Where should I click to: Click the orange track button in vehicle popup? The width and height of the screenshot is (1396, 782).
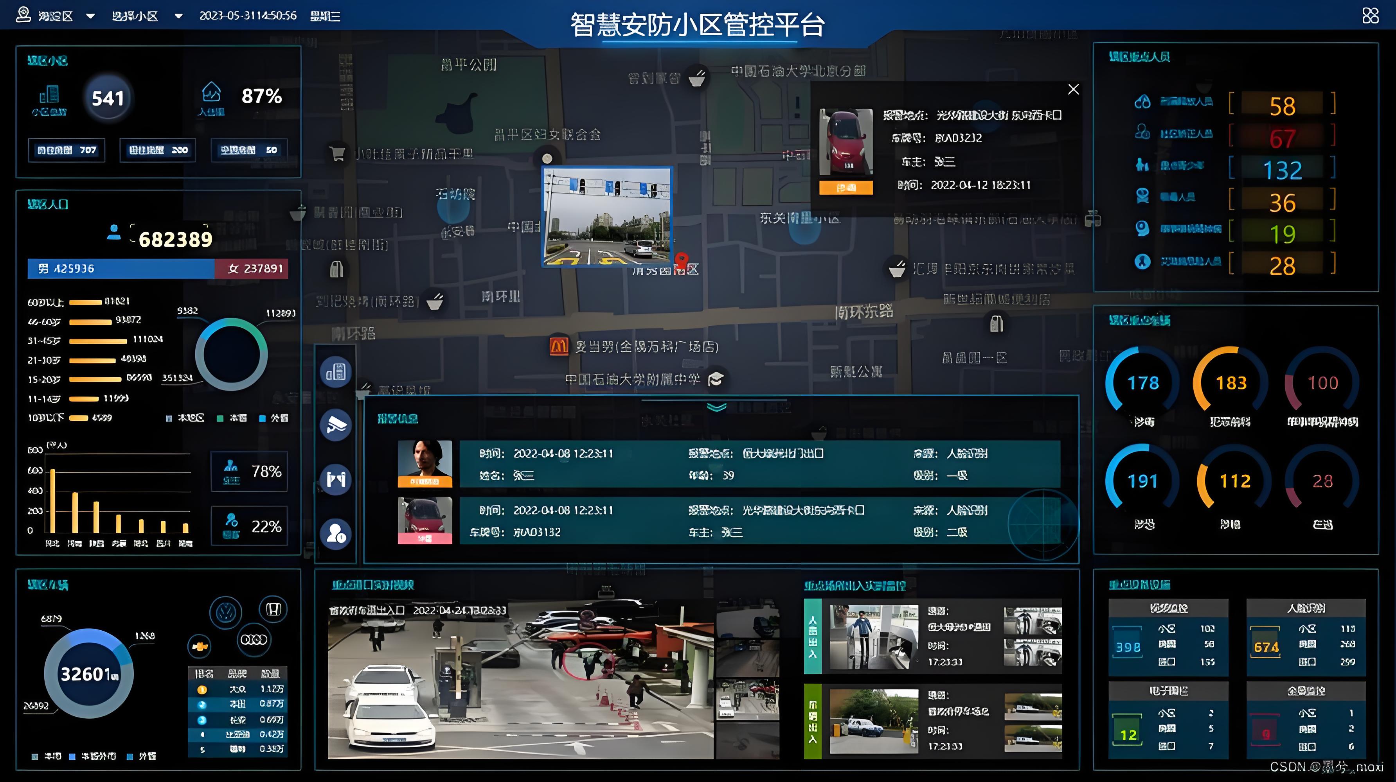point(846,187)
